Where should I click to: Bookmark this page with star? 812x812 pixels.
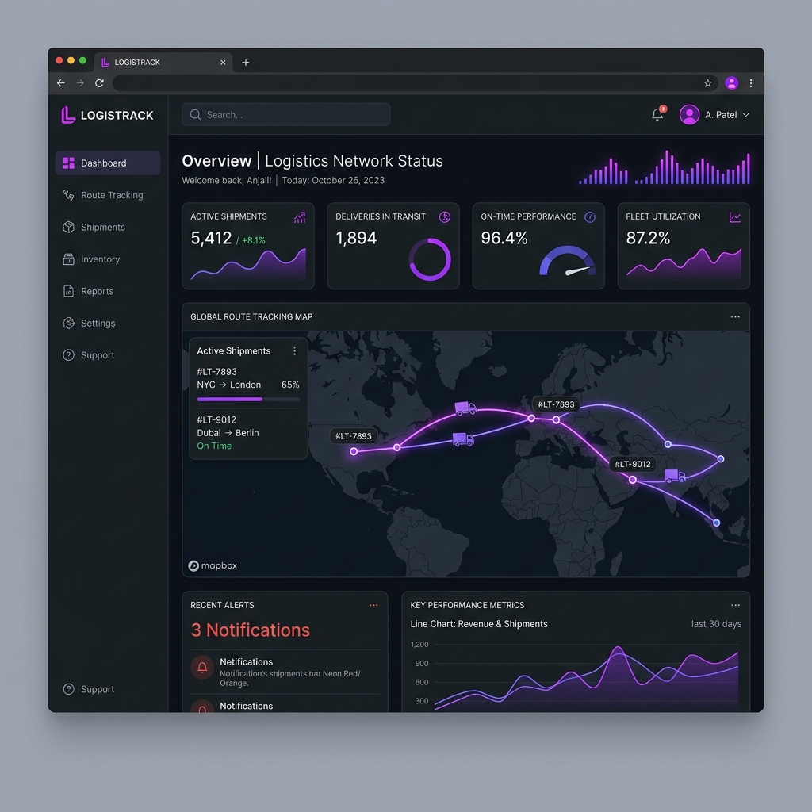(708, 83)
